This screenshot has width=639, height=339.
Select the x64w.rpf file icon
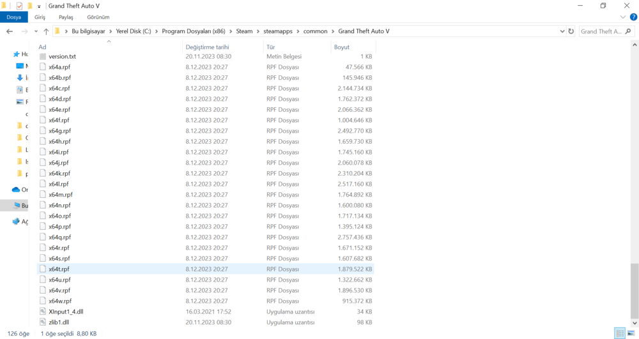[43, 301]
